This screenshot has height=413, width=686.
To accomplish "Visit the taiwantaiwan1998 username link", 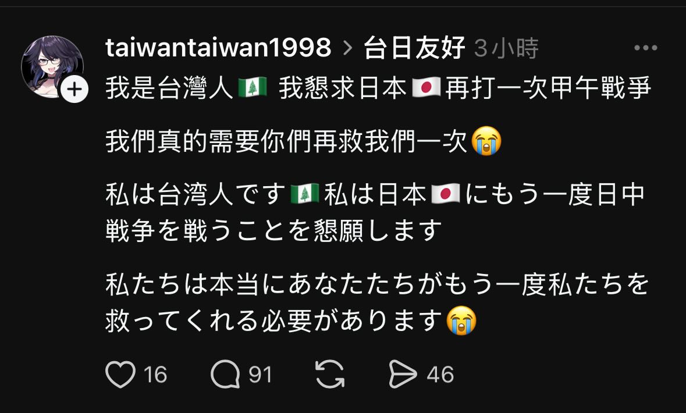I will click(218, 48).
